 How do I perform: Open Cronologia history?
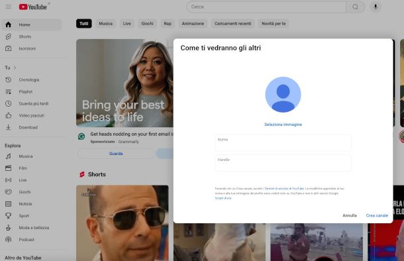click(32, 79)
